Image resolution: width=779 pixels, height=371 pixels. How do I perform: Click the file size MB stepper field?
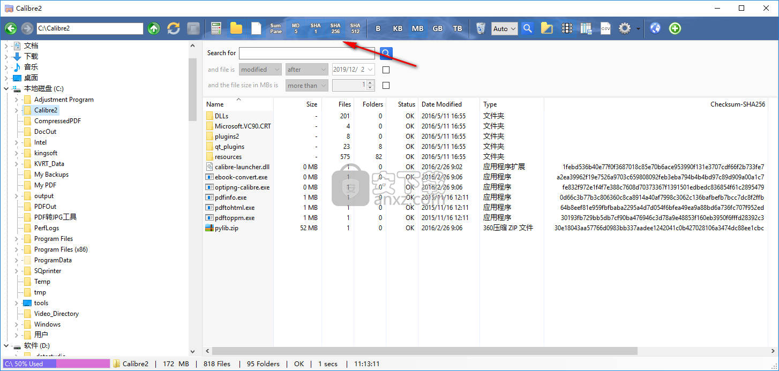click(354, 85)
